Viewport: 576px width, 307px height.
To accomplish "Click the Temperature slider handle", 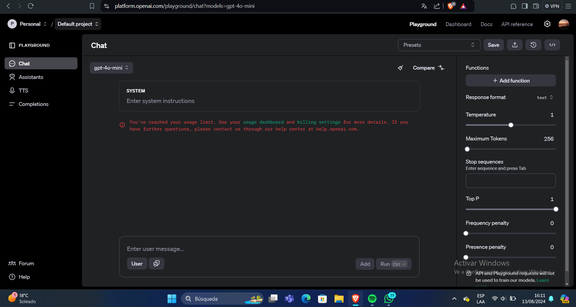I will [511, 125].
